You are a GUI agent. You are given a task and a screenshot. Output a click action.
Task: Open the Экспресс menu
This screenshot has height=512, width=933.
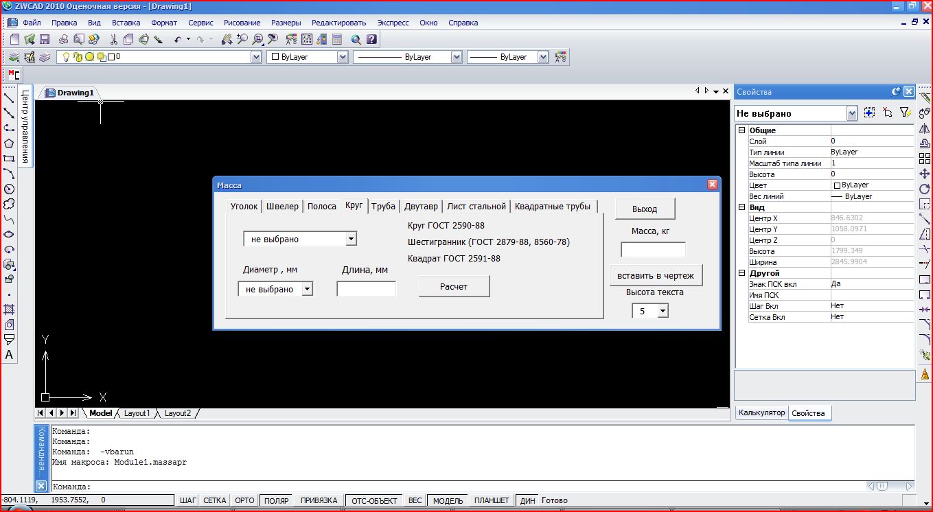393,23
